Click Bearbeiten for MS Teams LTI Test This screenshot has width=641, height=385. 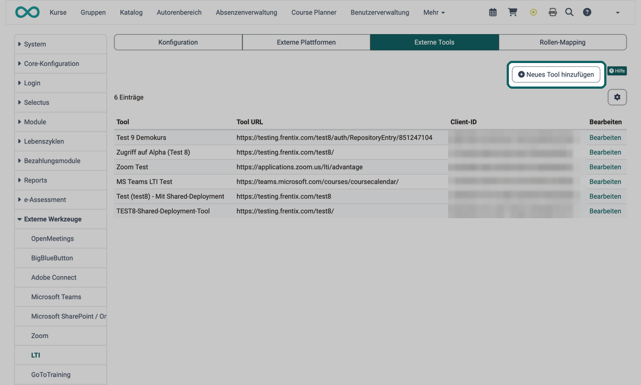coord(605,182)
